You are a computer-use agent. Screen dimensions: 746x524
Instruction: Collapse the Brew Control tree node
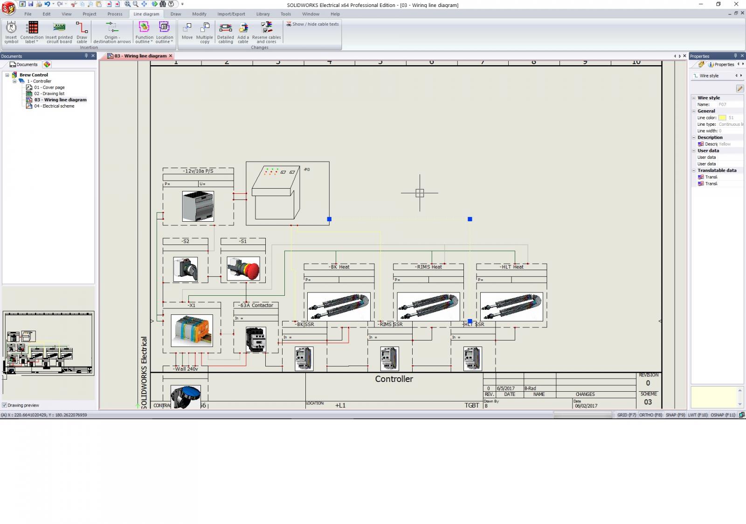coord(7,75)
